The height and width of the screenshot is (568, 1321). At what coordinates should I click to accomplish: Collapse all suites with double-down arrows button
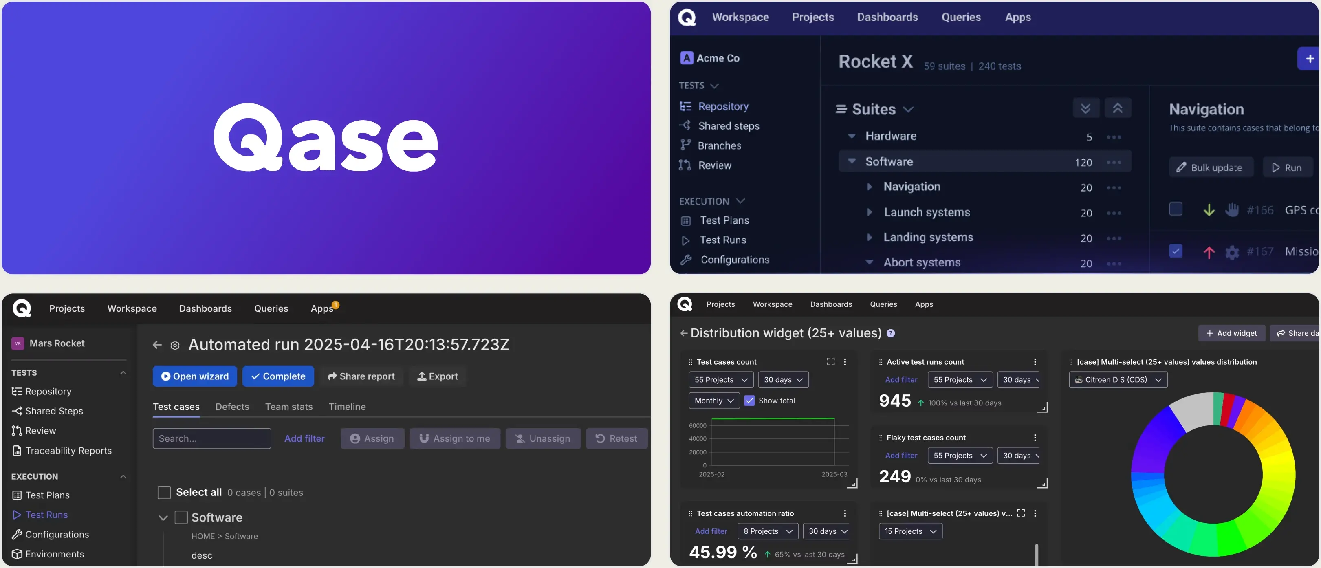click(x=1085, y=108)
